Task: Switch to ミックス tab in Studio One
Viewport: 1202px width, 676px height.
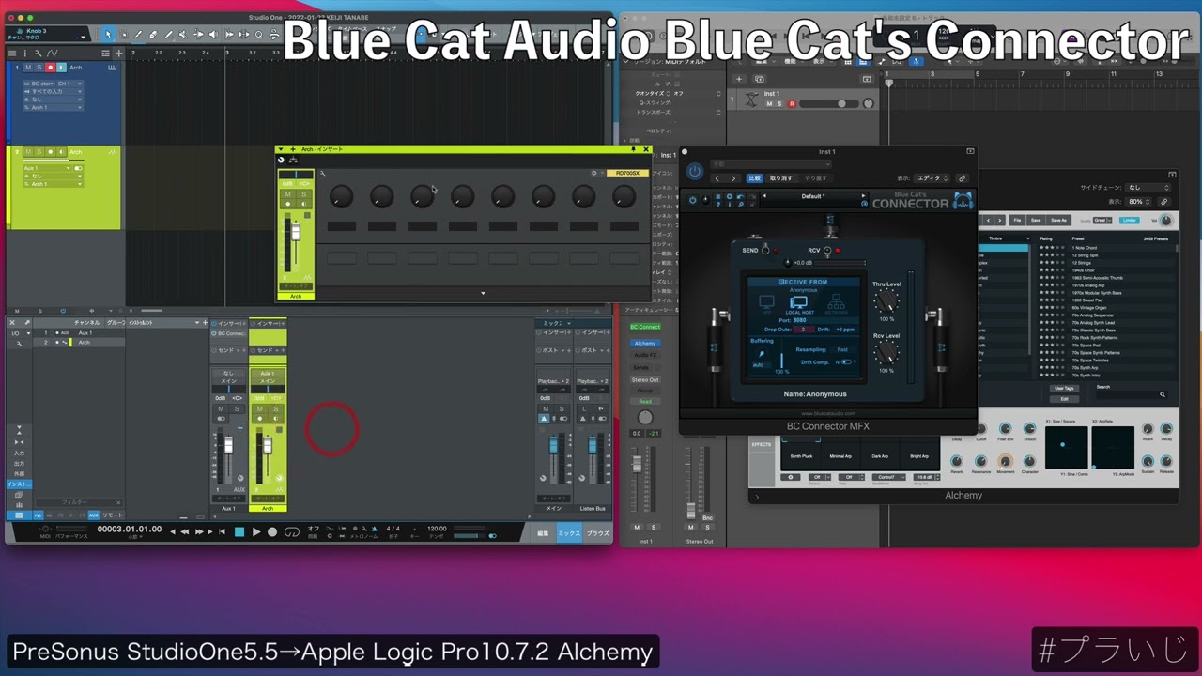Action: [569, 533]
